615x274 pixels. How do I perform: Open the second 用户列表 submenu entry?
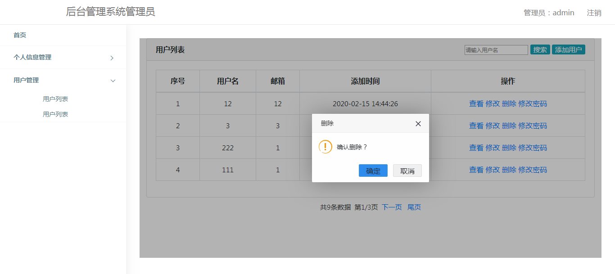pos(55,114)
